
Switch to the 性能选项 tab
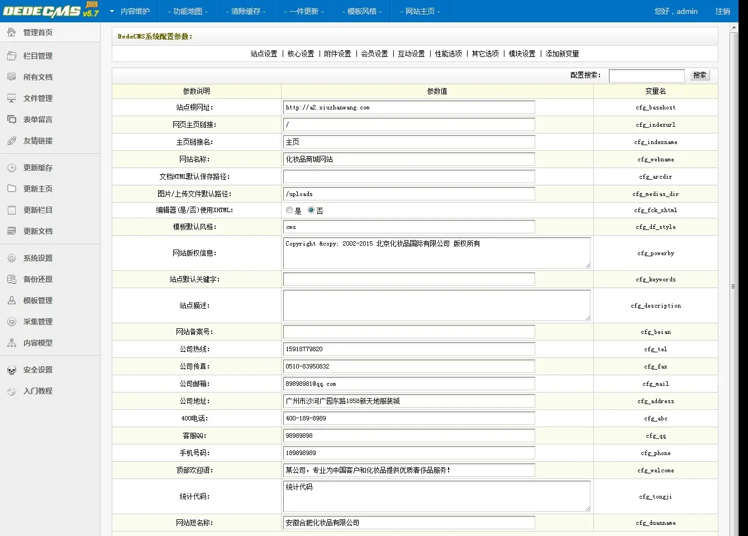[448, 54]
